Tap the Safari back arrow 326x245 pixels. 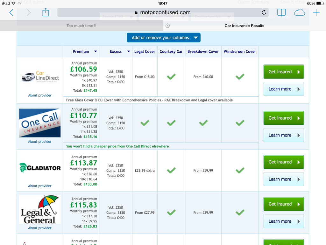tap(11, 12)
